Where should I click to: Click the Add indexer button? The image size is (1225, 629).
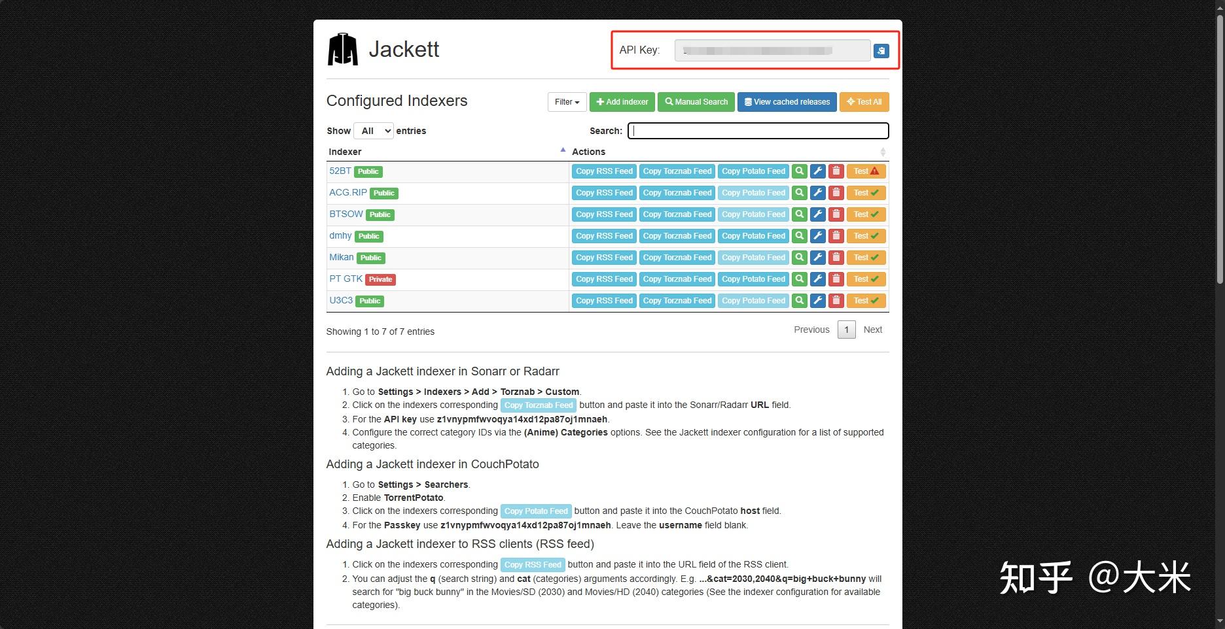621,101
